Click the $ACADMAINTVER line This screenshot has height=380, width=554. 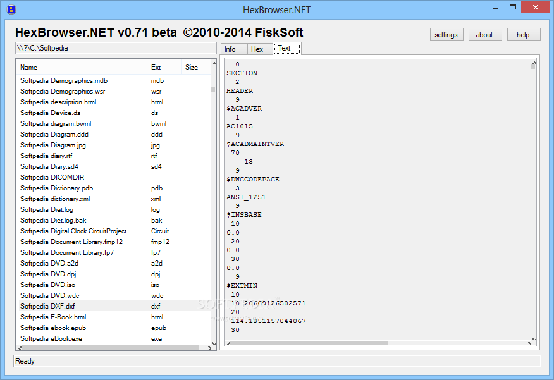tap(255, 144)
